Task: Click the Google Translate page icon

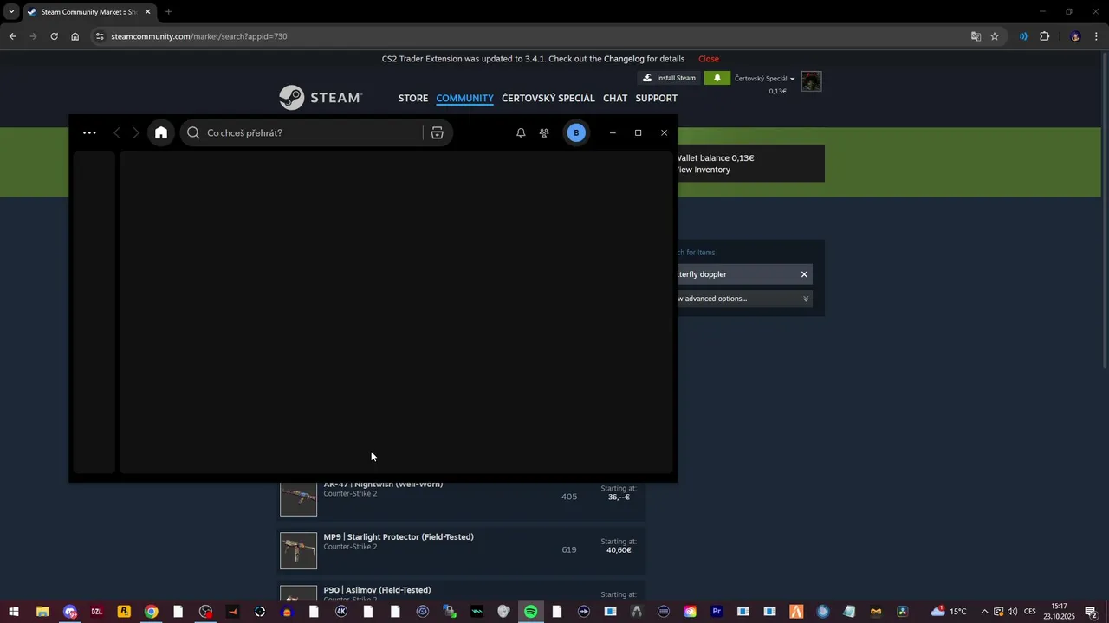Action: pos(976,36)
